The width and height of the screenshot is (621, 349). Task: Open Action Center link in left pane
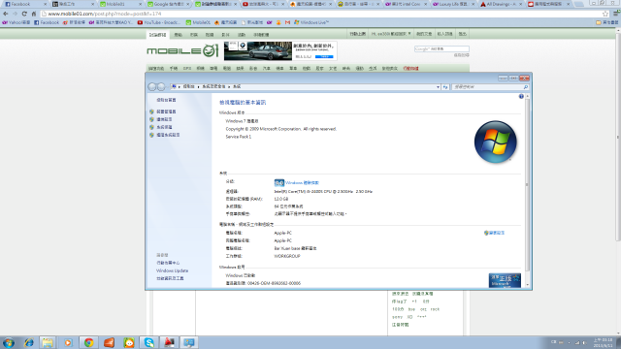tap(168, 263)
